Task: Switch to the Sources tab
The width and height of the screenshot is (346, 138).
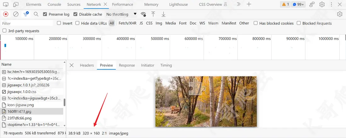Action: coord(74,4)
